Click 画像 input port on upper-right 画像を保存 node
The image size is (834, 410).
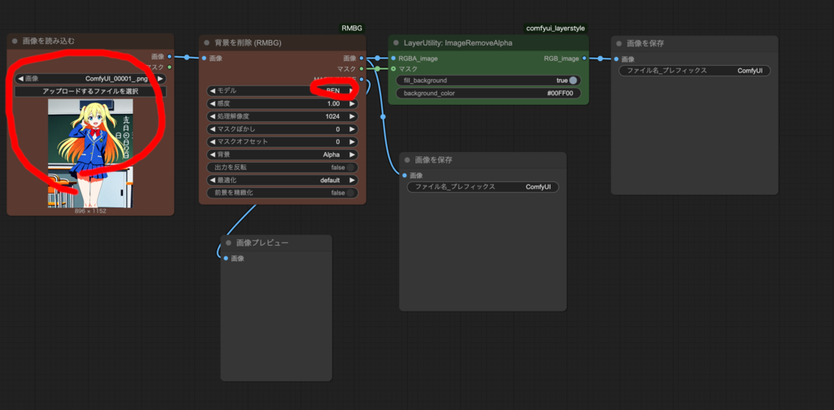click(x=617, y=59)
